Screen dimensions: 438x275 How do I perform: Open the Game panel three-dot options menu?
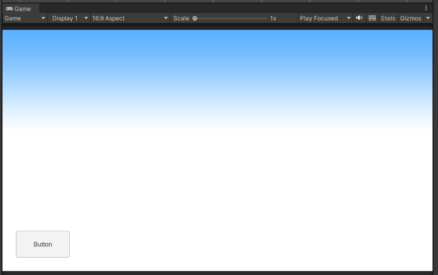(426, 8)
